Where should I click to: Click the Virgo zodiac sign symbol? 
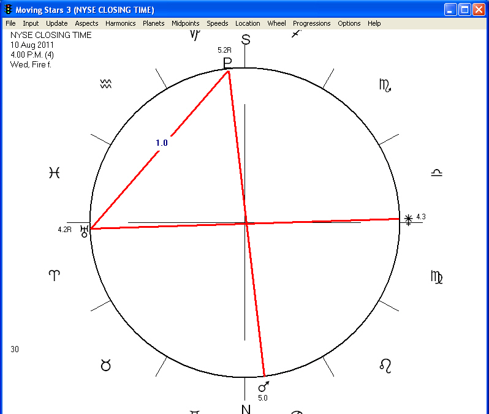436,277
